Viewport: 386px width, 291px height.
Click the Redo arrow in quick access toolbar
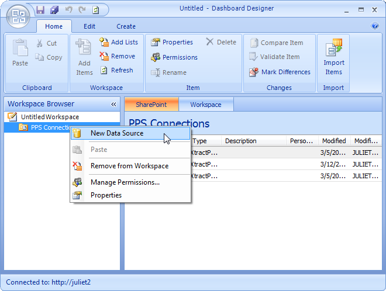pyautogui.click(x=82, y=10)
